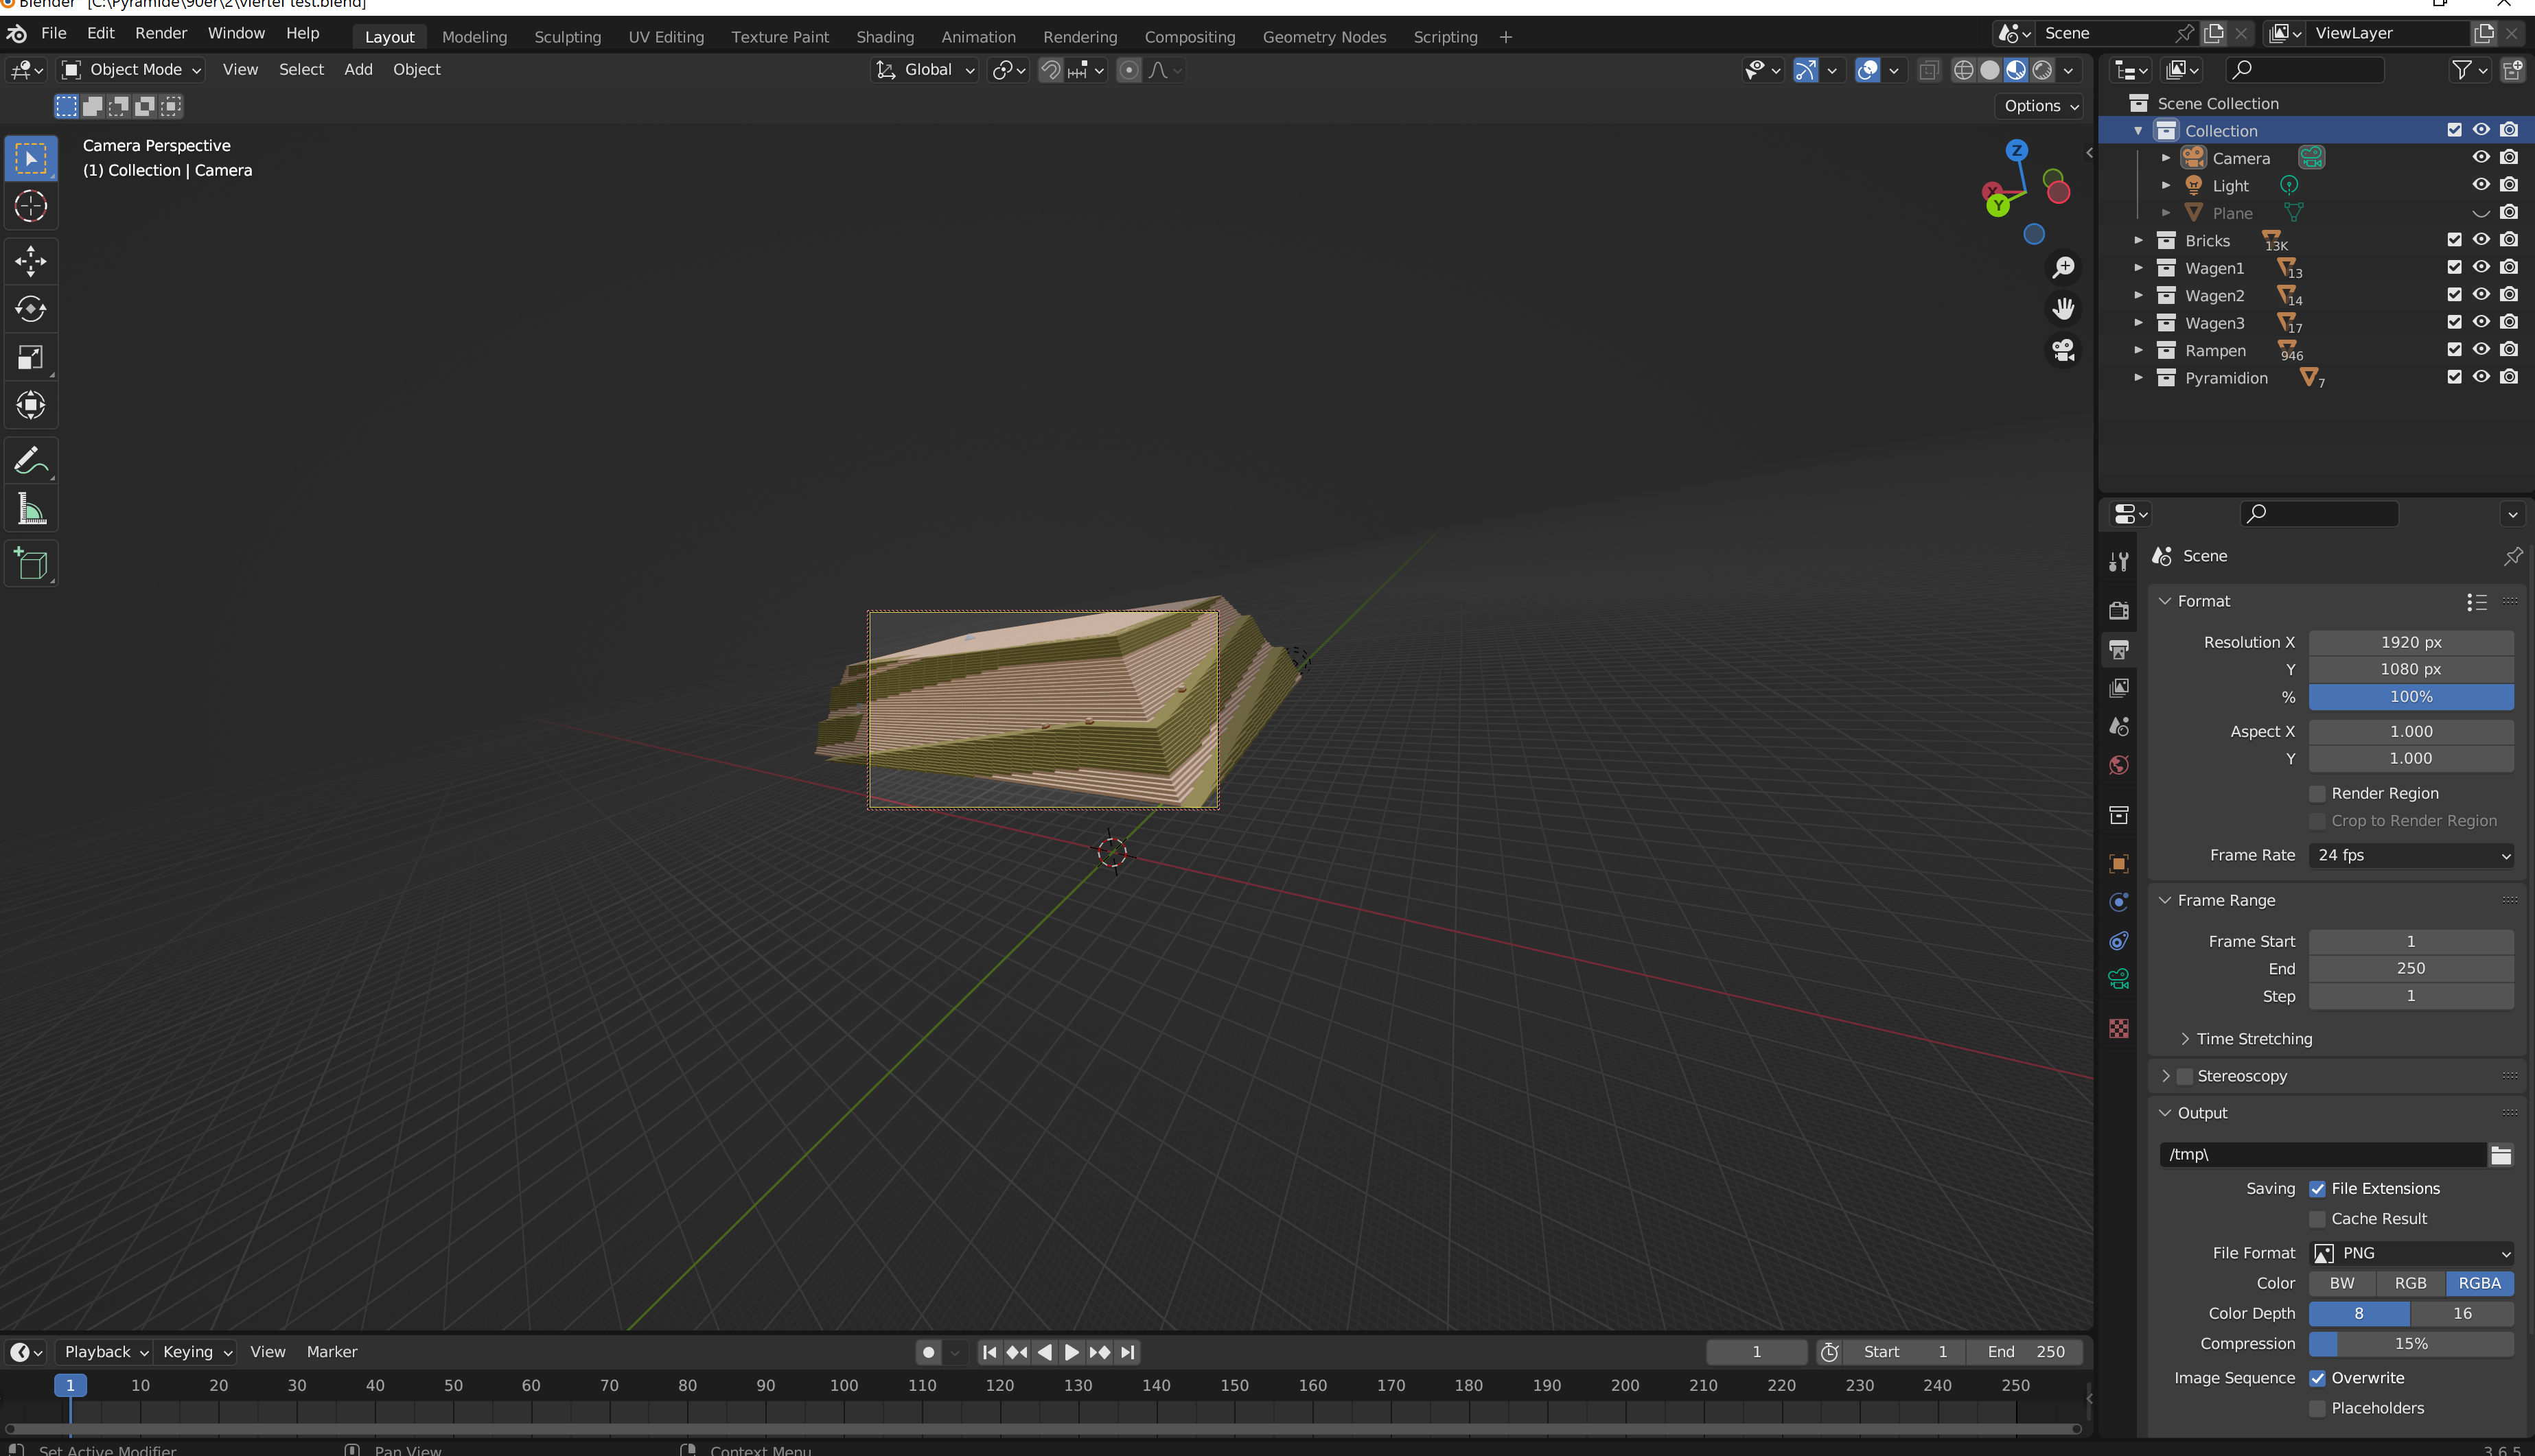
Task: Set Color mode to RGB
Action: click(2410, 1284)
